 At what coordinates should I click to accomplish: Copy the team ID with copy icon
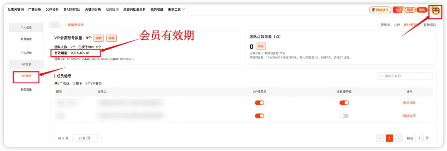click(x=133, y=59)
